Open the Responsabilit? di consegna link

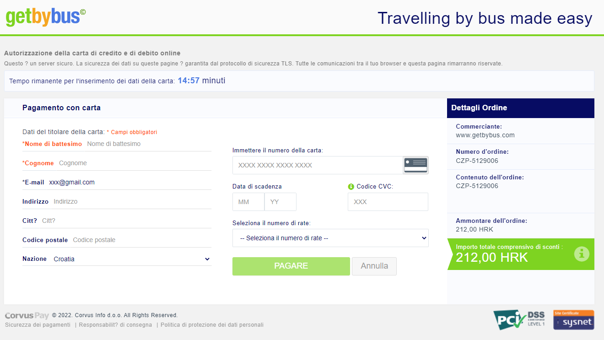click(x=115, y=325)
